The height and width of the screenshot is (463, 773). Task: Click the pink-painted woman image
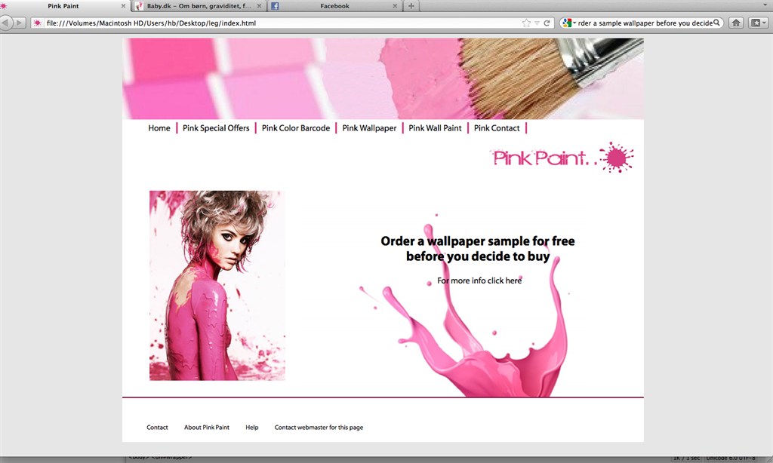[217, 285]
